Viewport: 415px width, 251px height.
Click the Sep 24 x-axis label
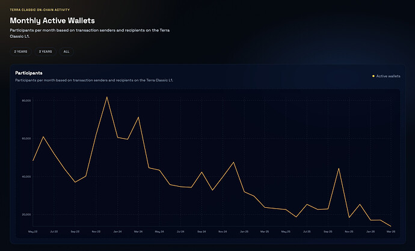coord(201,231)
